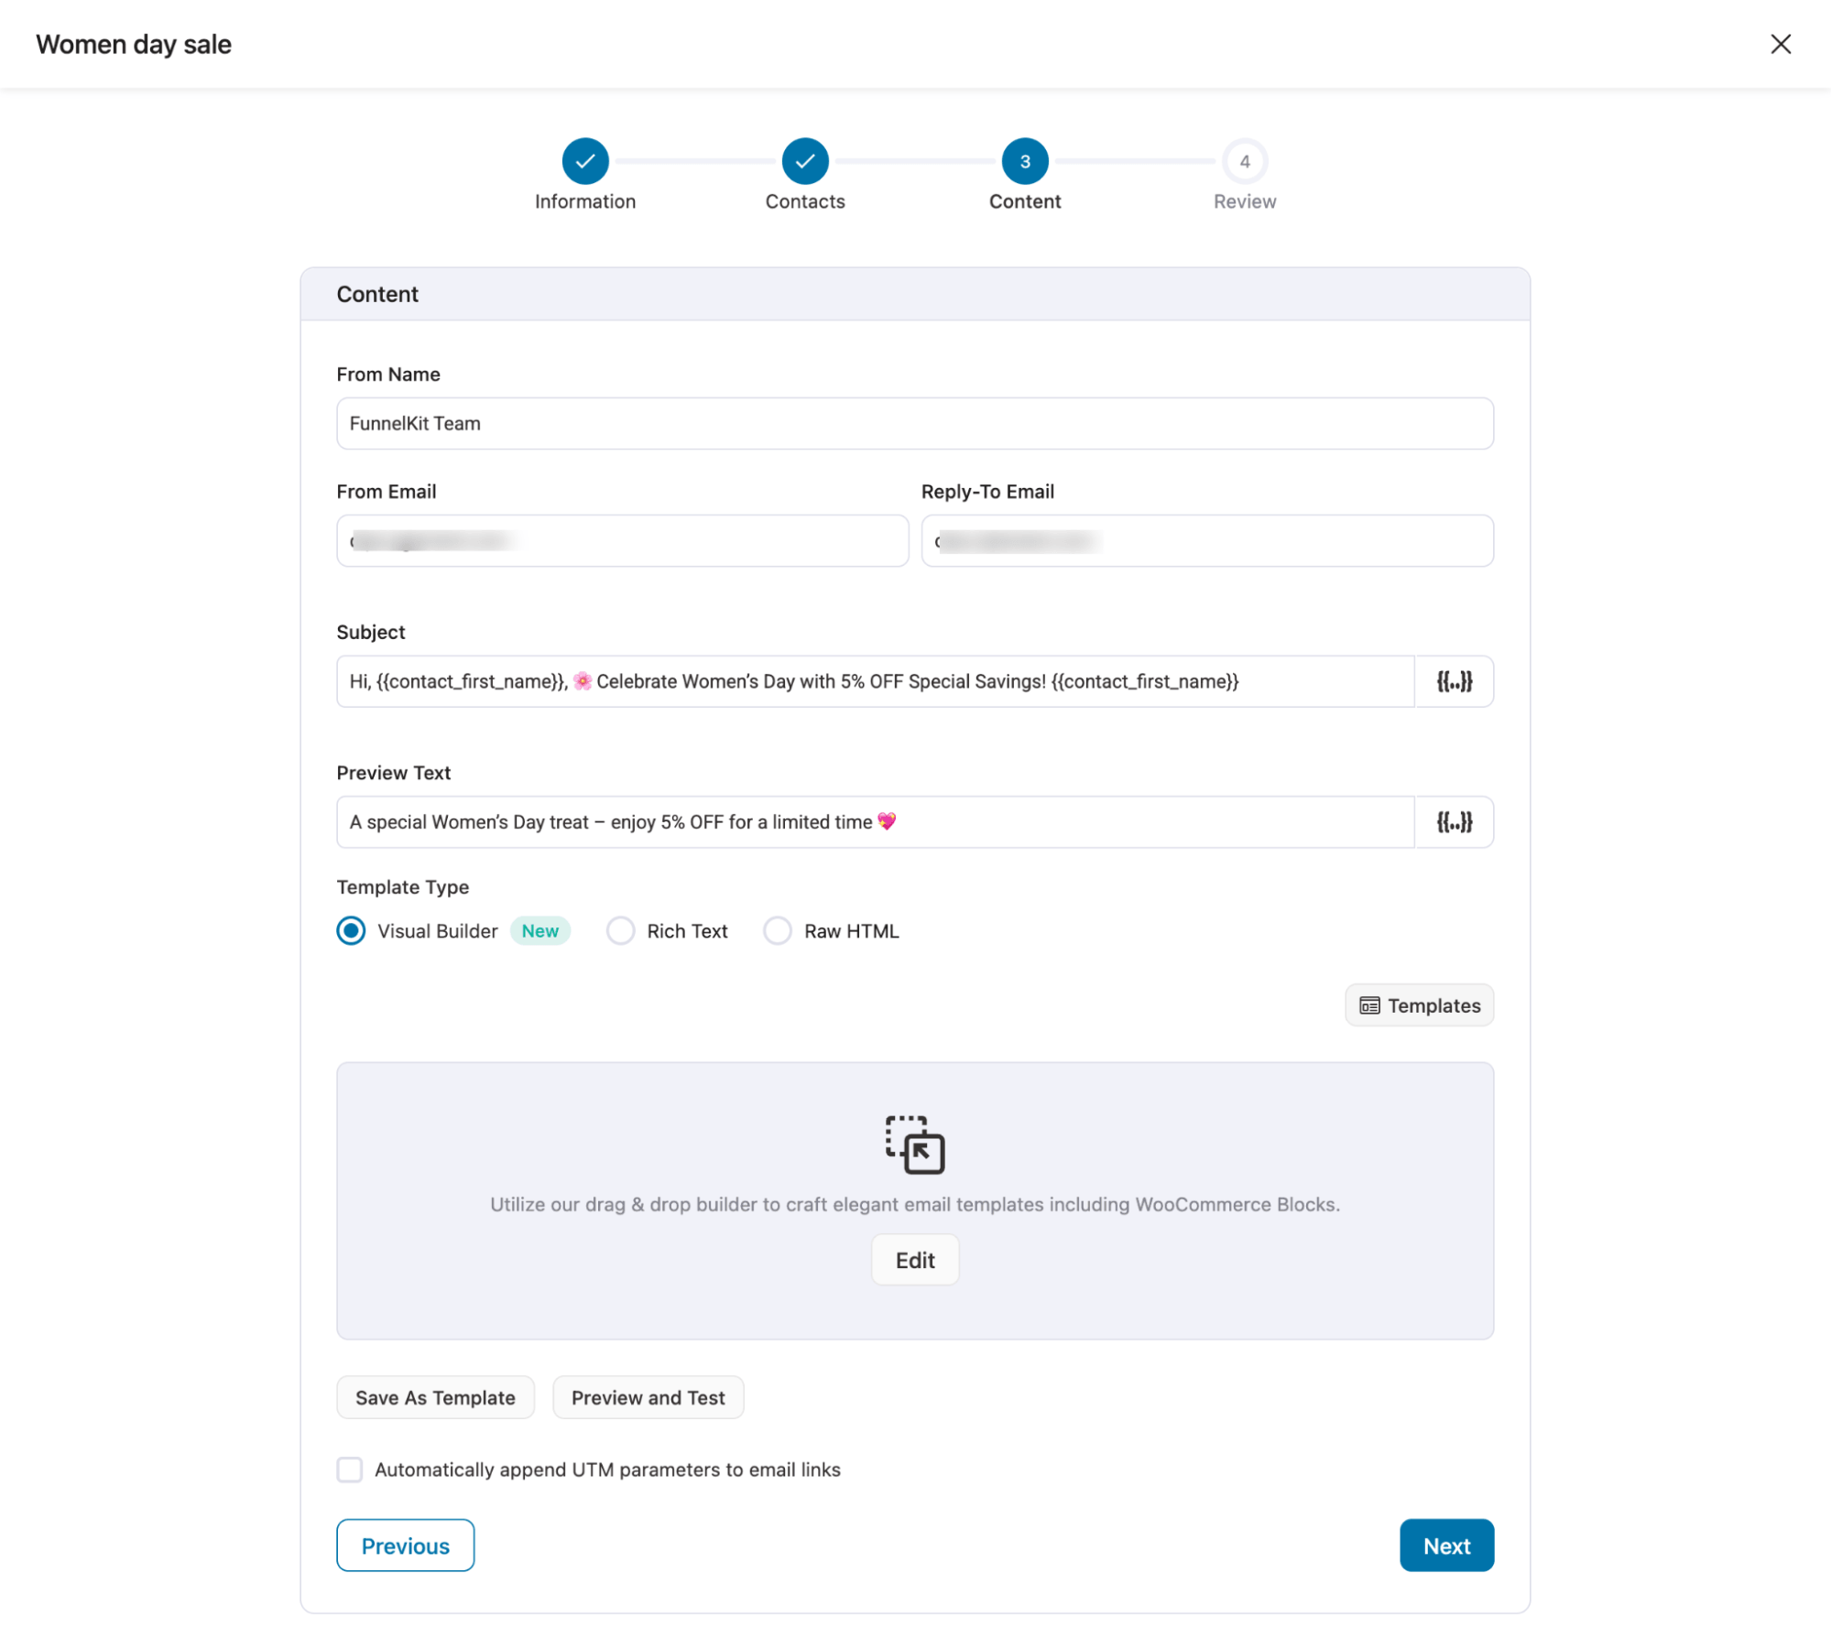Edit the Preview Text input

pyautogui.click(x=876, y=822)
